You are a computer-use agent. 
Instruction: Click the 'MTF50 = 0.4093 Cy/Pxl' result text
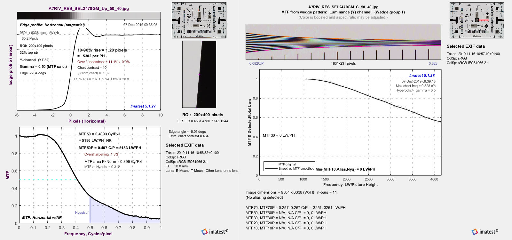(x=99, y=134)
